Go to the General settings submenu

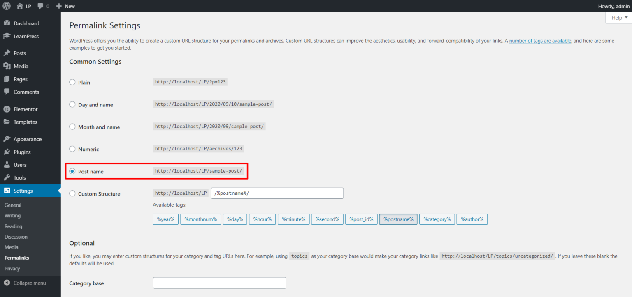click(13, 205)
